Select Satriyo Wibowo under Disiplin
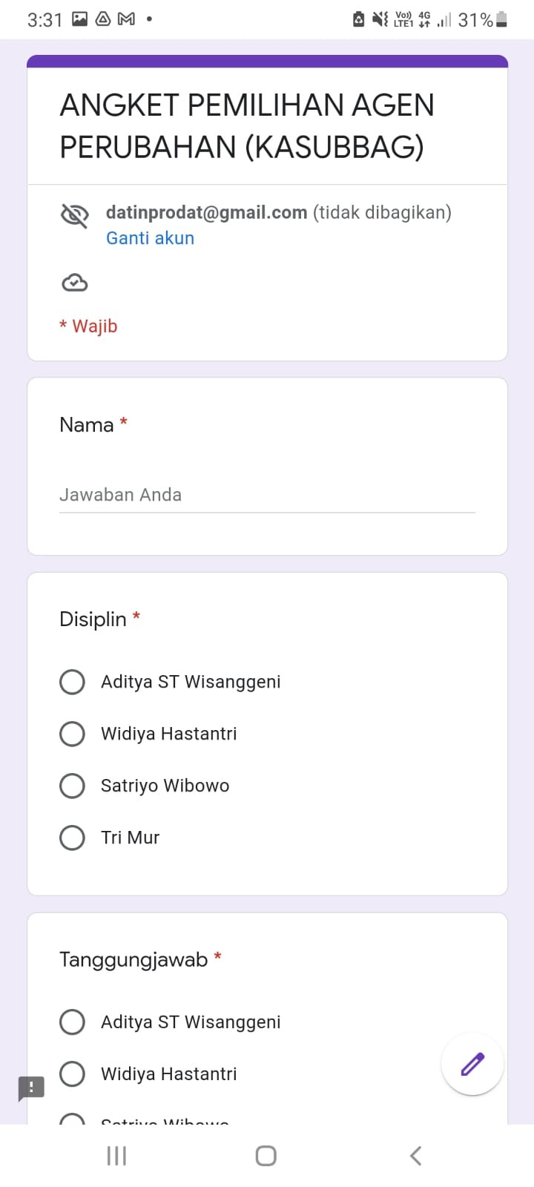The image size is (534, 1187). (72, 786)
